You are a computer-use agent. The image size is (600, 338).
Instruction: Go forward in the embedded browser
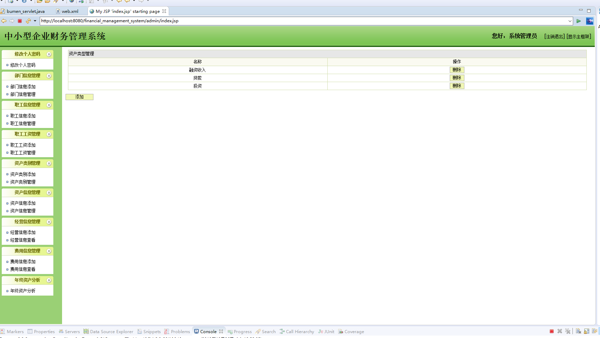[x=12, y=21]
